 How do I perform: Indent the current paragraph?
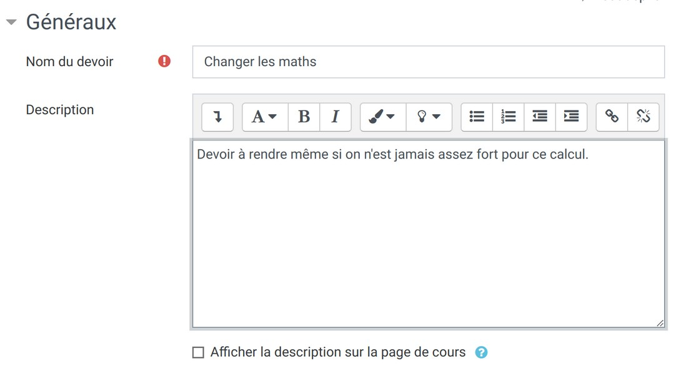571,117
